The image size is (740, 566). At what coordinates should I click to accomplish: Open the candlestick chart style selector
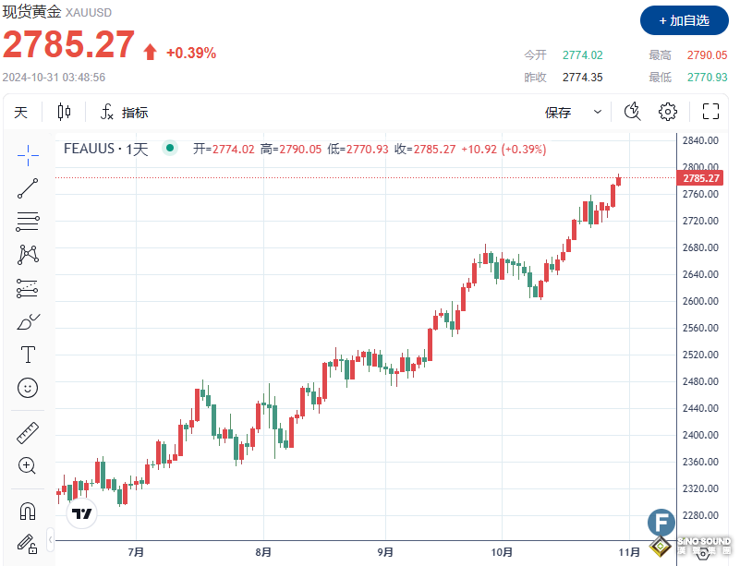pyautogui.click(x=64, y=111)
